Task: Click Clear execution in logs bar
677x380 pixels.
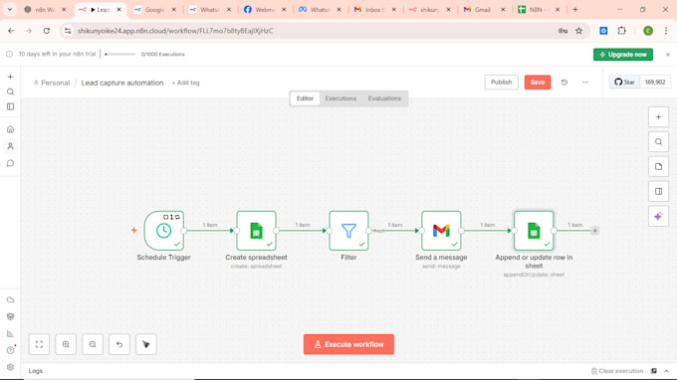Action: 617,371
